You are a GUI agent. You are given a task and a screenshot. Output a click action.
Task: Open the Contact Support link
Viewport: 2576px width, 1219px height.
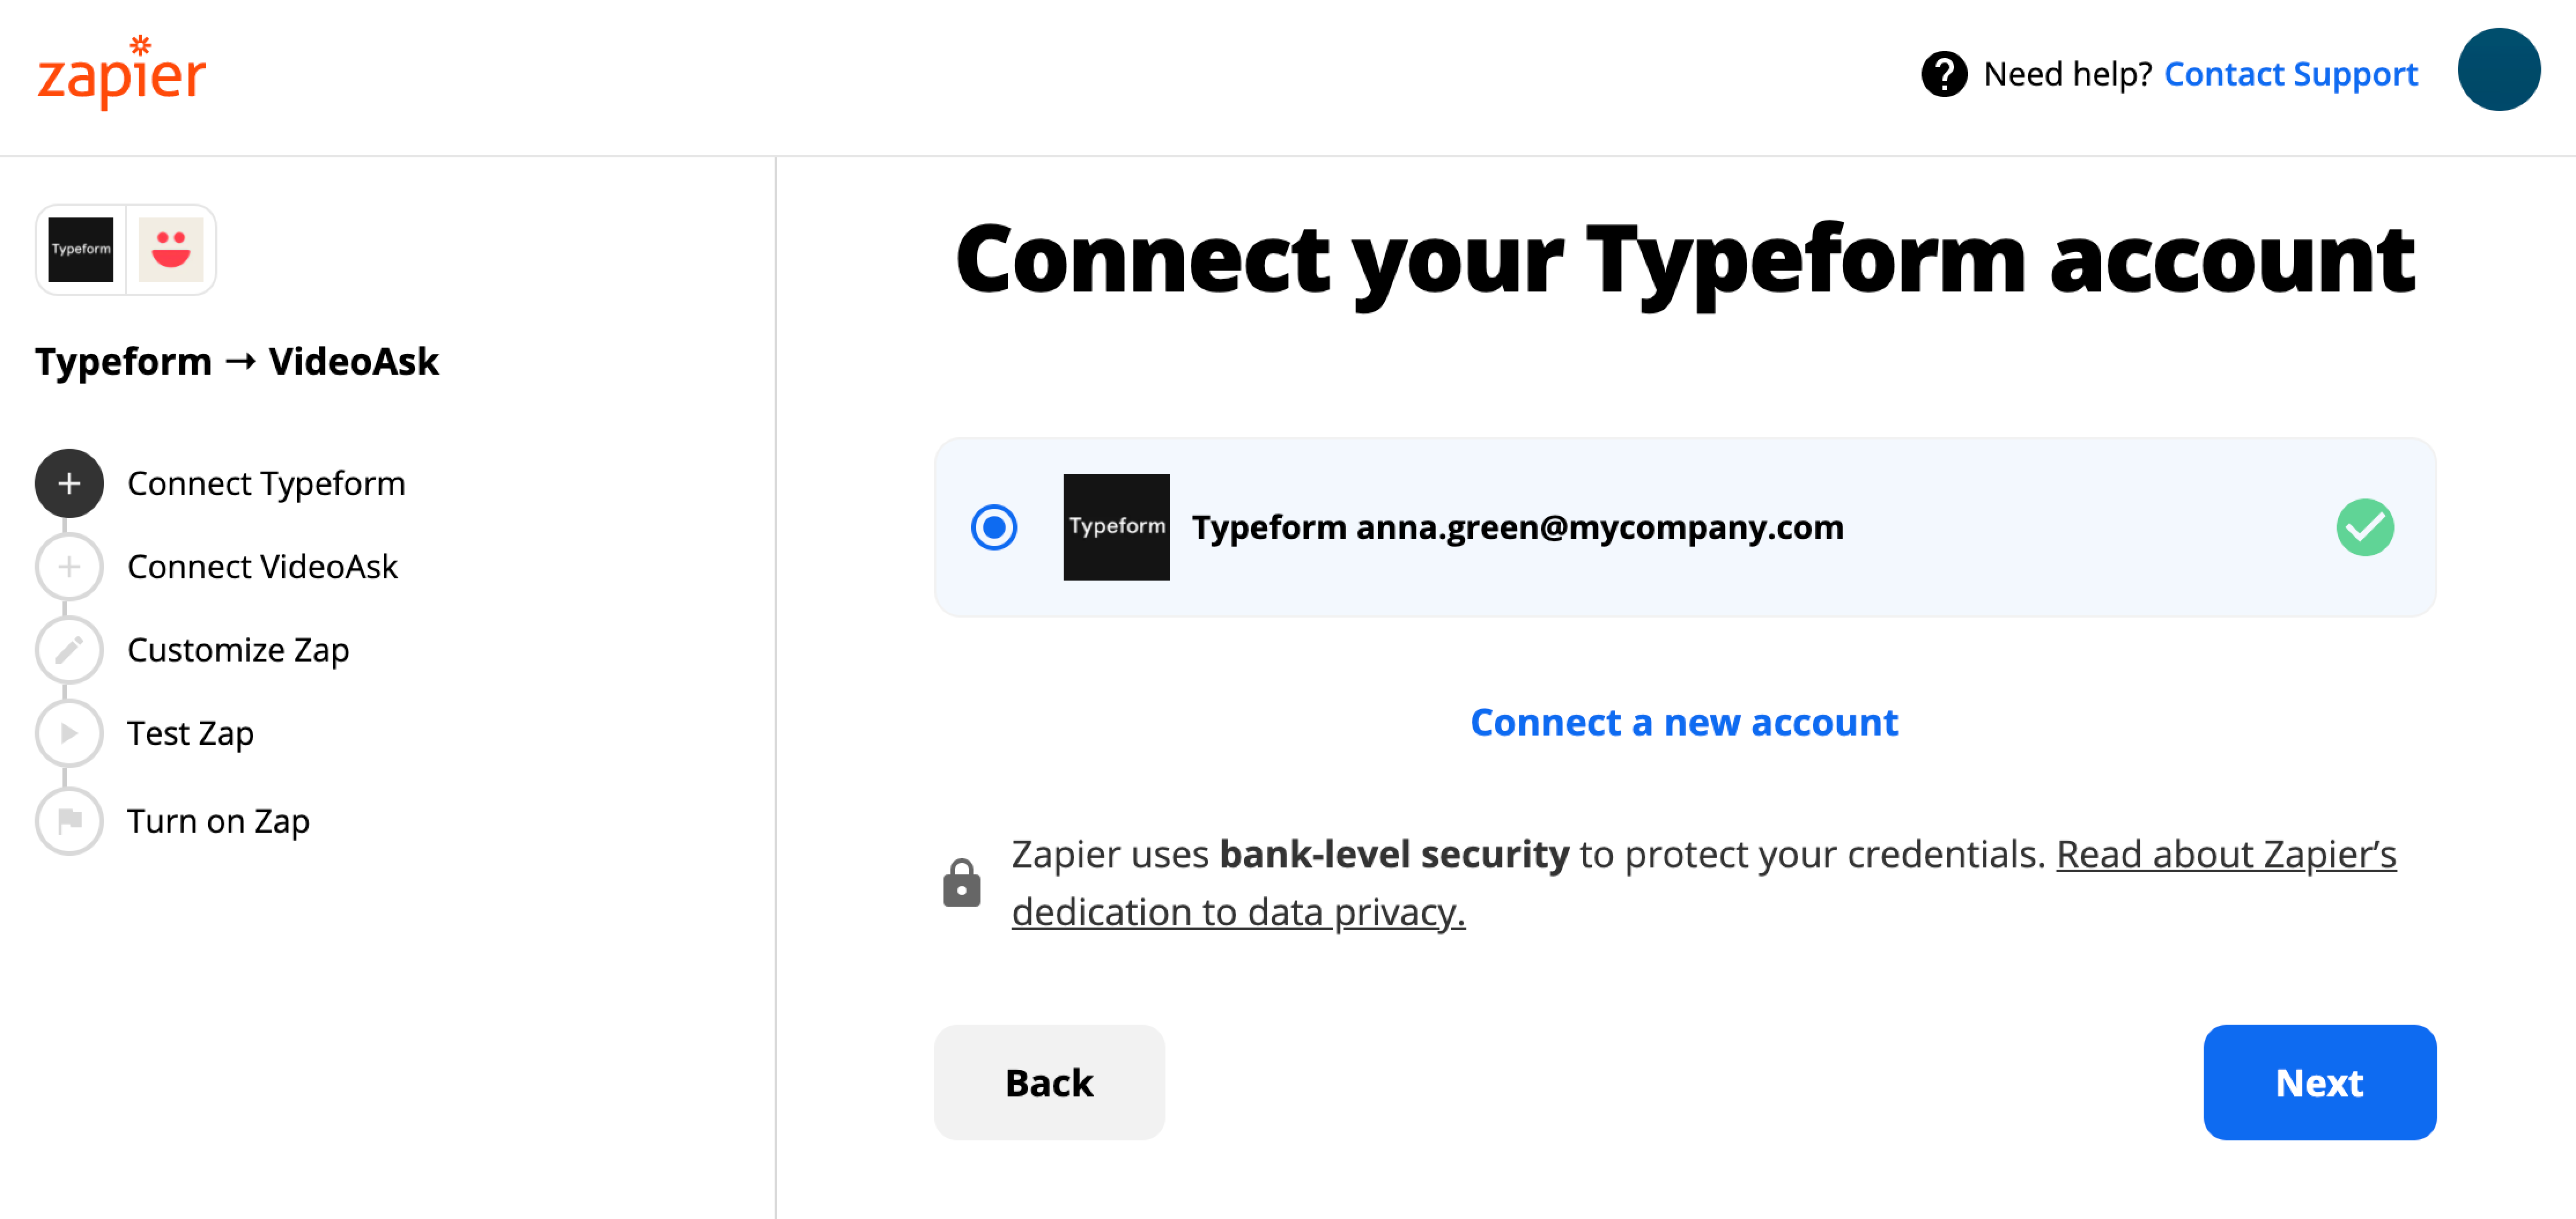pos(2290,74)
